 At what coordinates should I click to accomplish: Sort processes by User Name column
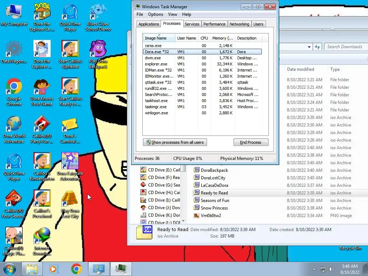click(x=187, y=38)
